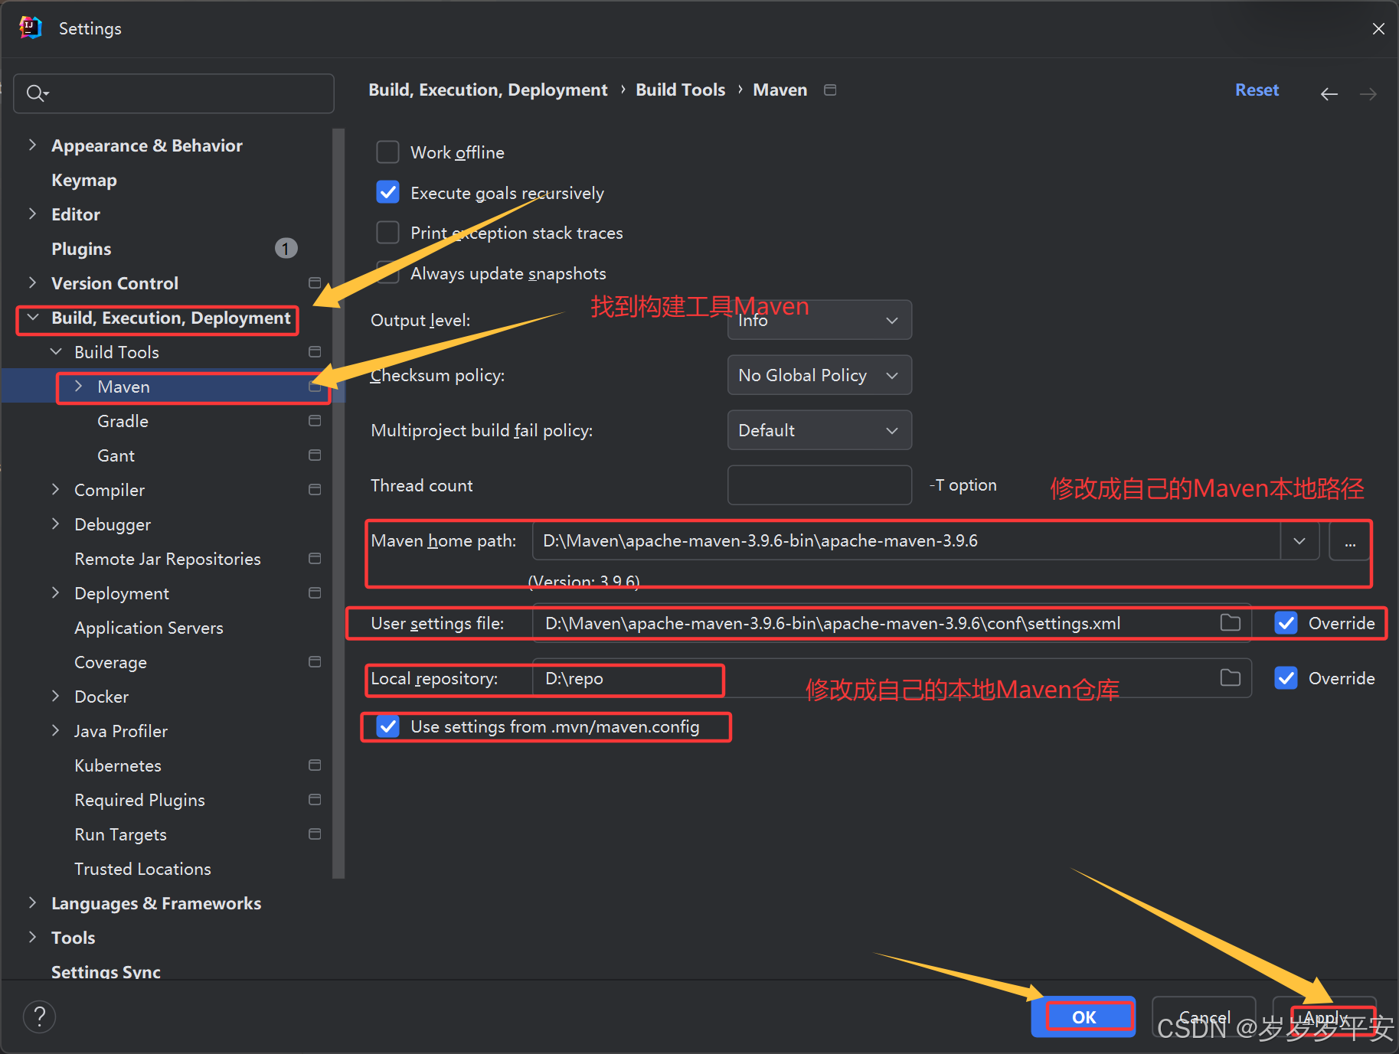Open folder browser for User settings file
This screenshot has height=1054, width=1399.
[x=1231, y=623]
